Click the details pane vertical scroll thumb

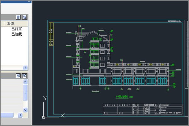click(x=26, y=93)
